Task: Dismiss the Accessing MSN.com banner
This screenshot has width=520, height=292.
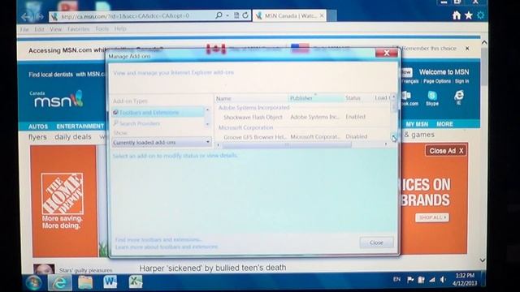Action: pos(467,49)
